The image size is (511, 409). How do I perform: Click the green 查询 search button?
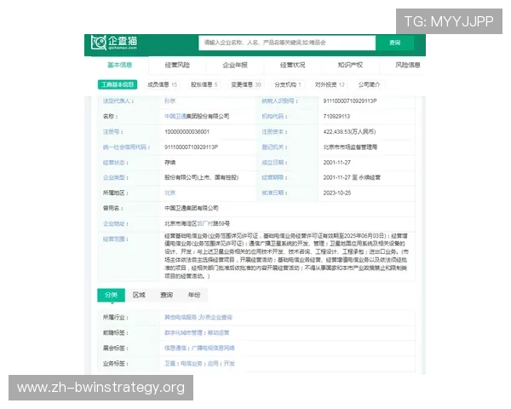click(x=394, y=43)
